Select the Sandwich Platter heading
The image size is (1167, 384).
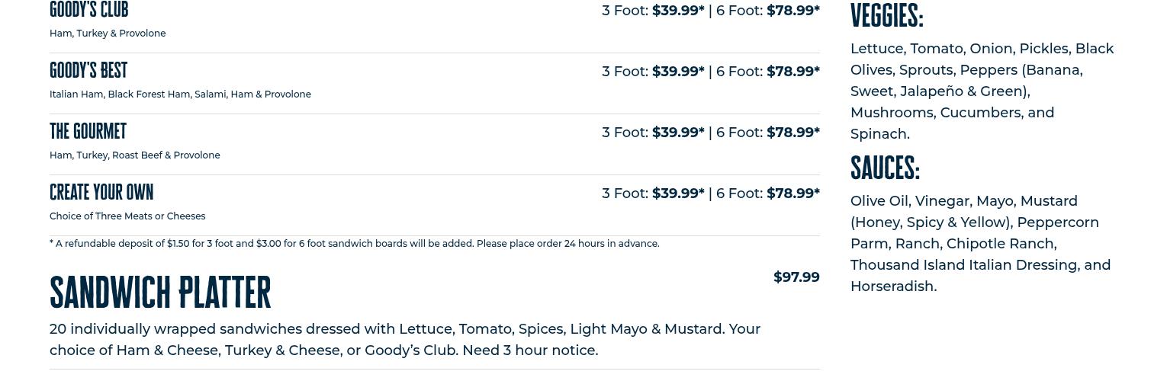pyautogui.click(x=160, y=293)
